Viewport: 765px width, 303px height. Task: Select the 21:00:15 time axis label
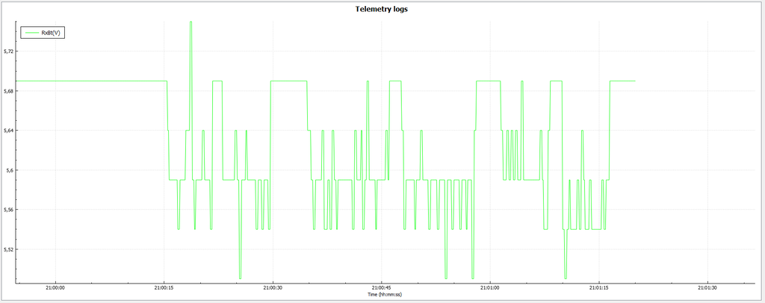[164, 287]
